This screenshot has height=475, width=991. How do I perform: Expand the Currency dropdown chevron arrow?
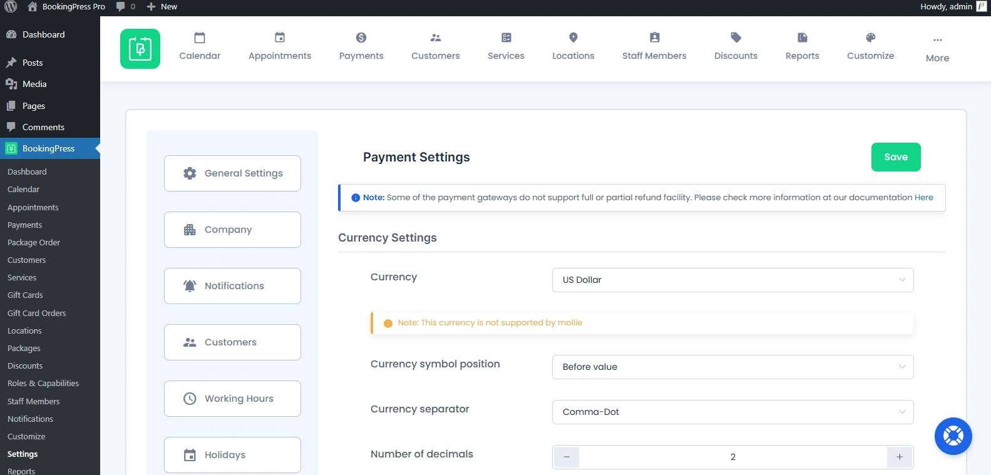pyautogui.click(x=902, y=280)
